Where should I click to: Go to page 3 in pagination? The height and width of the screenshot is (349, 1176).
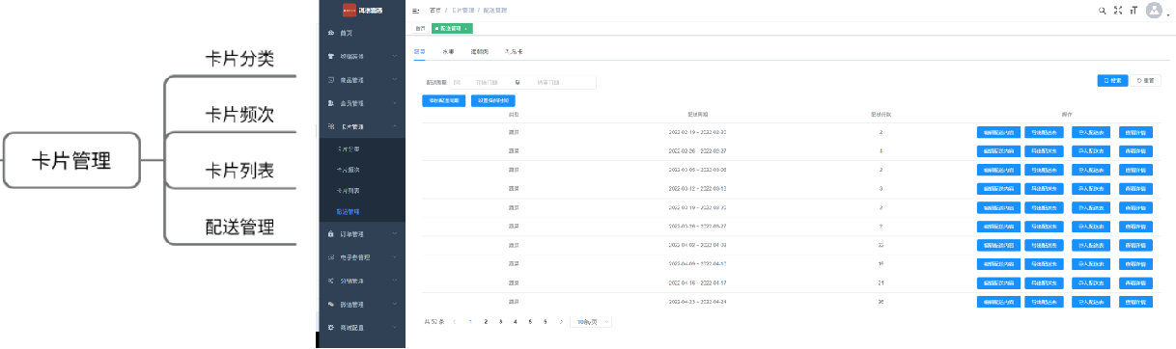click(500, 321)
